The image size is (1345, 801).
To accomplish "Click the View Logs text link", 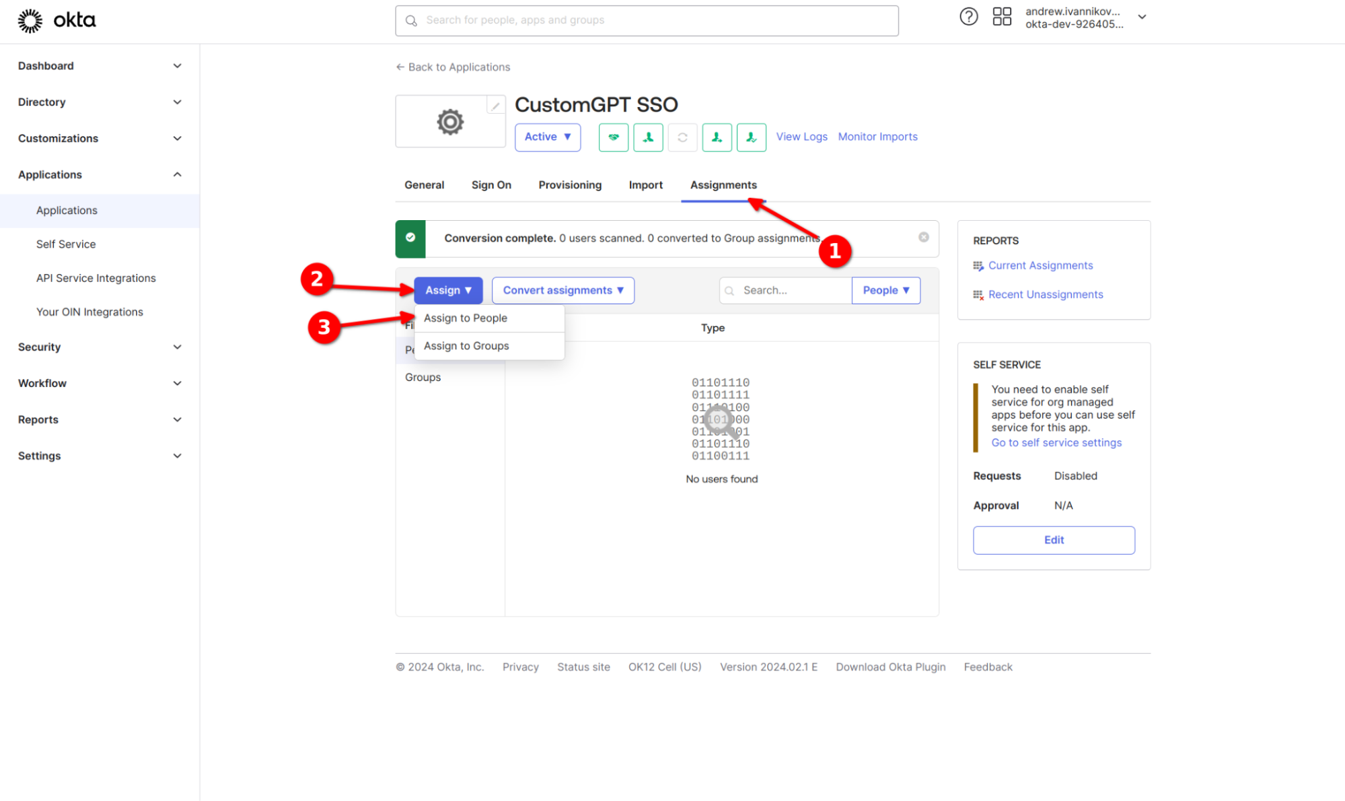I will click(801, 135).
